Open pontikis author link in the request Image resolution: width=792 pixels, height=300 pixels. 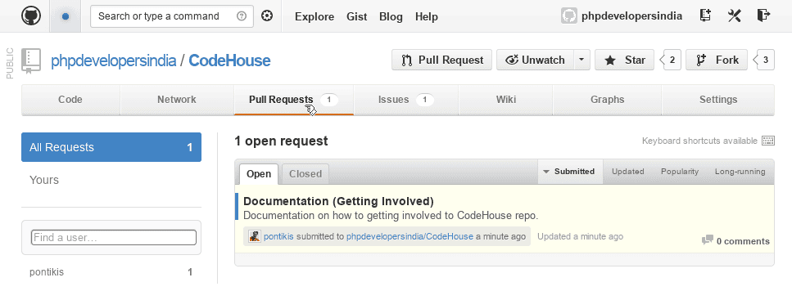point(278,236)
